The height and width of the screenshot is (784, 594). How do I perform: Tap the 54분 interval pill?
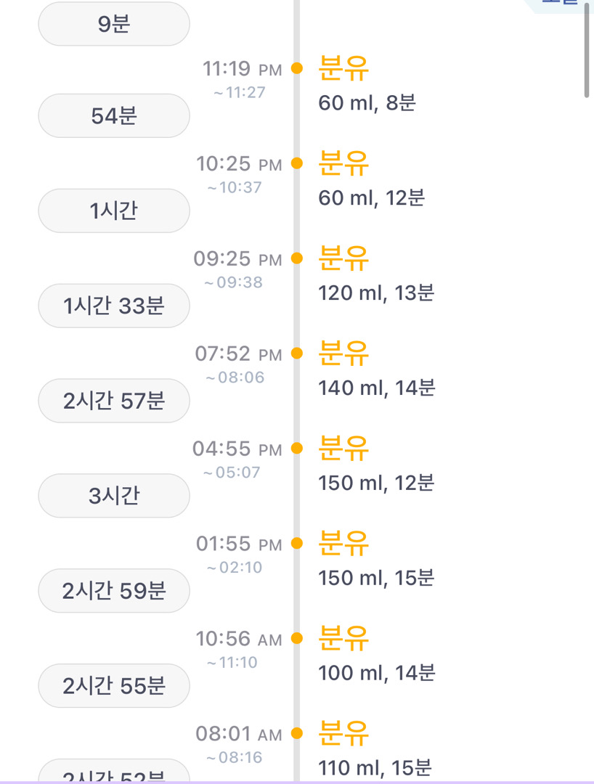pyautogui.click(x=114, y=115)
